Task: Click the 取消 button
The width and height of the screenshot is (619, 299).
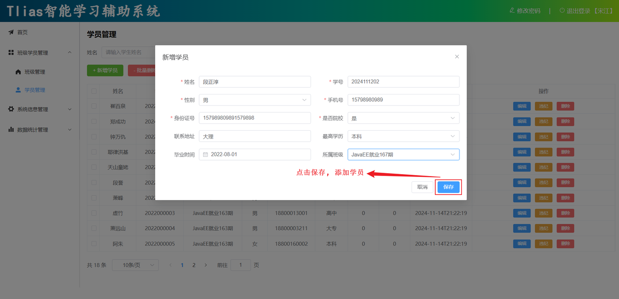Action: pos(422,187)
